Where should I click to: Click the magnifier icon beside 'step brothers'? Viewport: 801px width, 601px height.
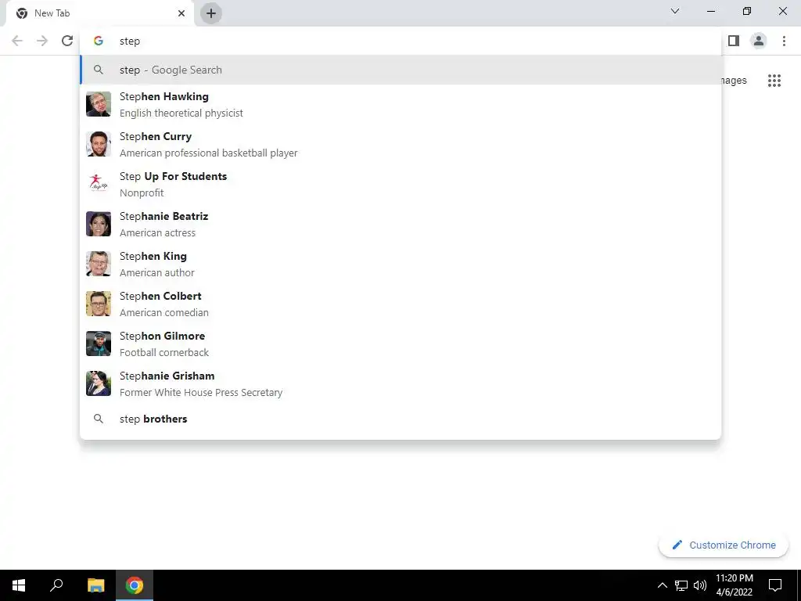pyautogui.click(x=99, y=419)
